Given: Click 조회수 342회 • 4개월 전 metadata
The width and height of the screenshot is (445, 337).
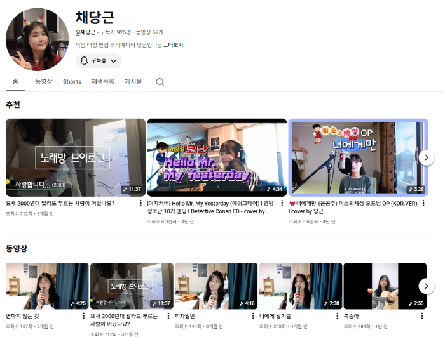Looking at the screenshot, I should click(x=284, y=326).
